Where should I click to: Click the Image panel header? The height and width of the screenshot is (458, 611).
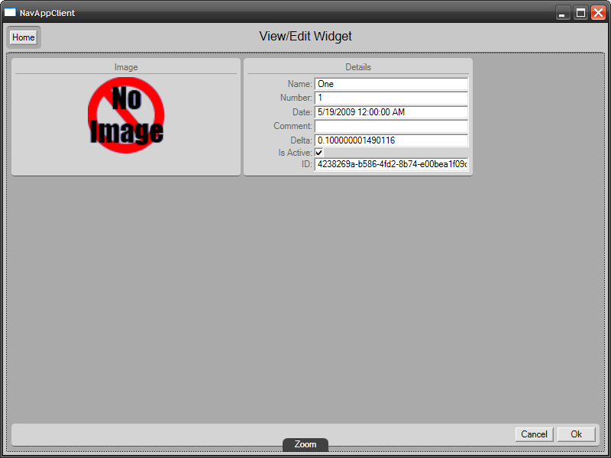(126, 67)
